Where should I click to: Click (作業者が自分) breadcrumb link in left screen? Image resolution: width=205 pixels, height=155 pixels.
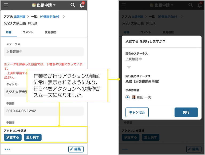(x=50, y=17)
